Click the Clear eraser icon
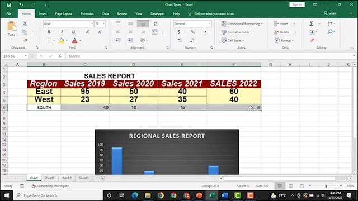This screenshot has width=358, height=201. coord(312,40)
